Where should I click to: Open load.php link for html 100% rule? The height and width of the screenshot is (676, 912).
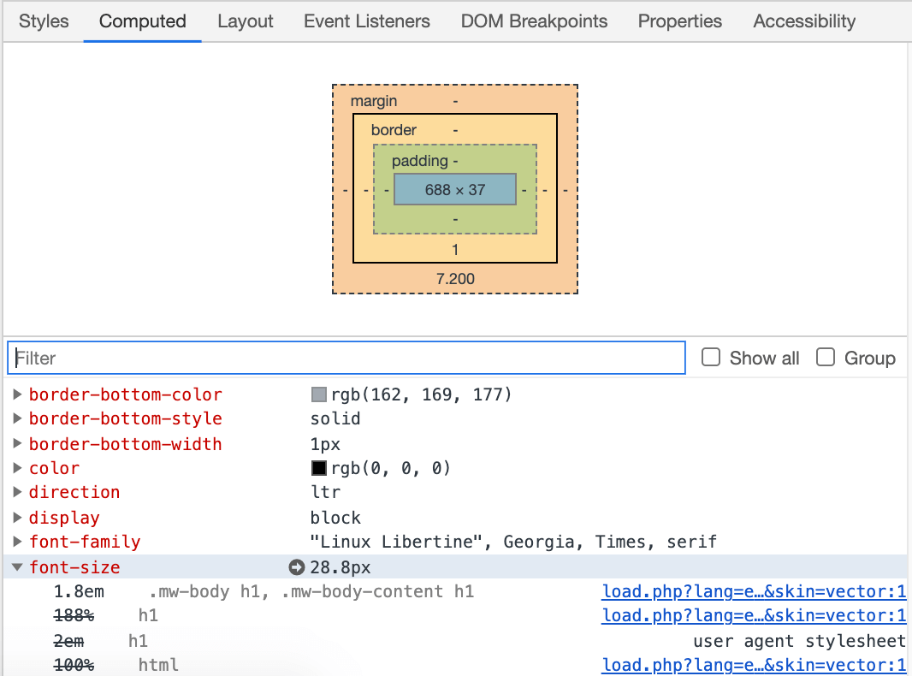pos(754,665)
